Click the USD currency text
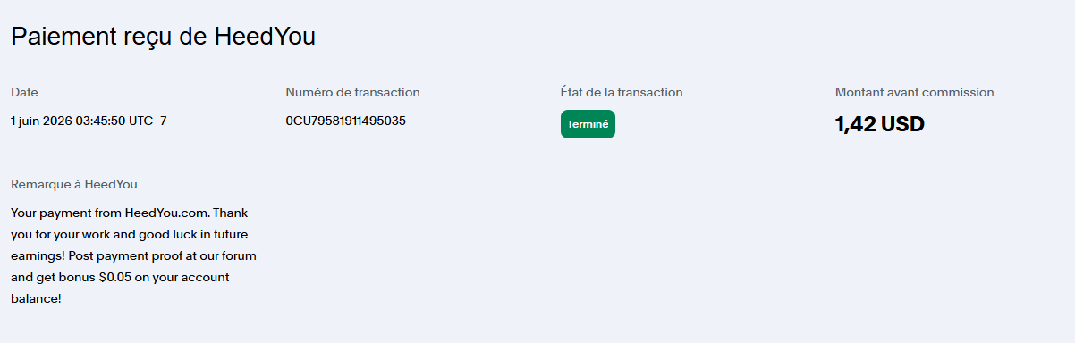 click(x=903, y=124)
